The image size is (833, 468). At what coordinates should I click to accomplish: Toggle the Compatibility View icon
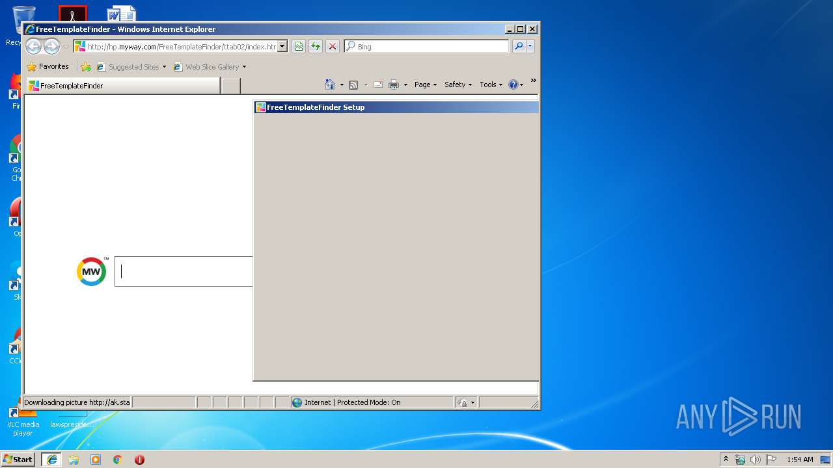click(x=299, y=46)
